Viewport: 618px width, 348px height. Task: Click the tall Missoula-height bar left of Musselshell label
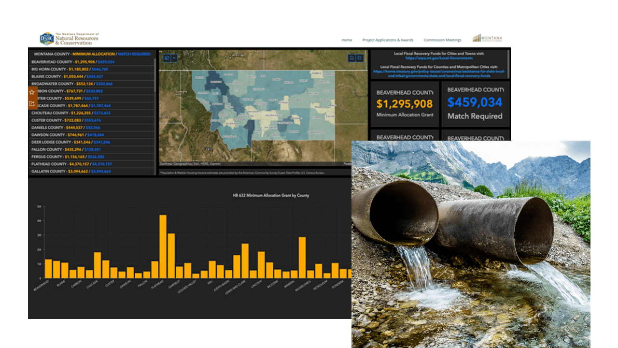[x=302, y=258]
